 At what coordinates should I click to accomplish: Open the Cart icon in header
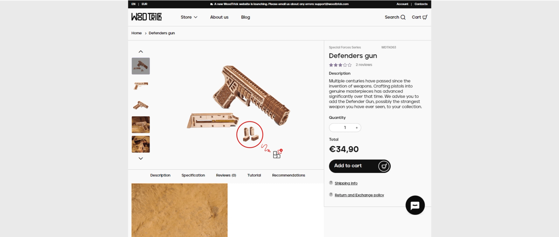425,17
